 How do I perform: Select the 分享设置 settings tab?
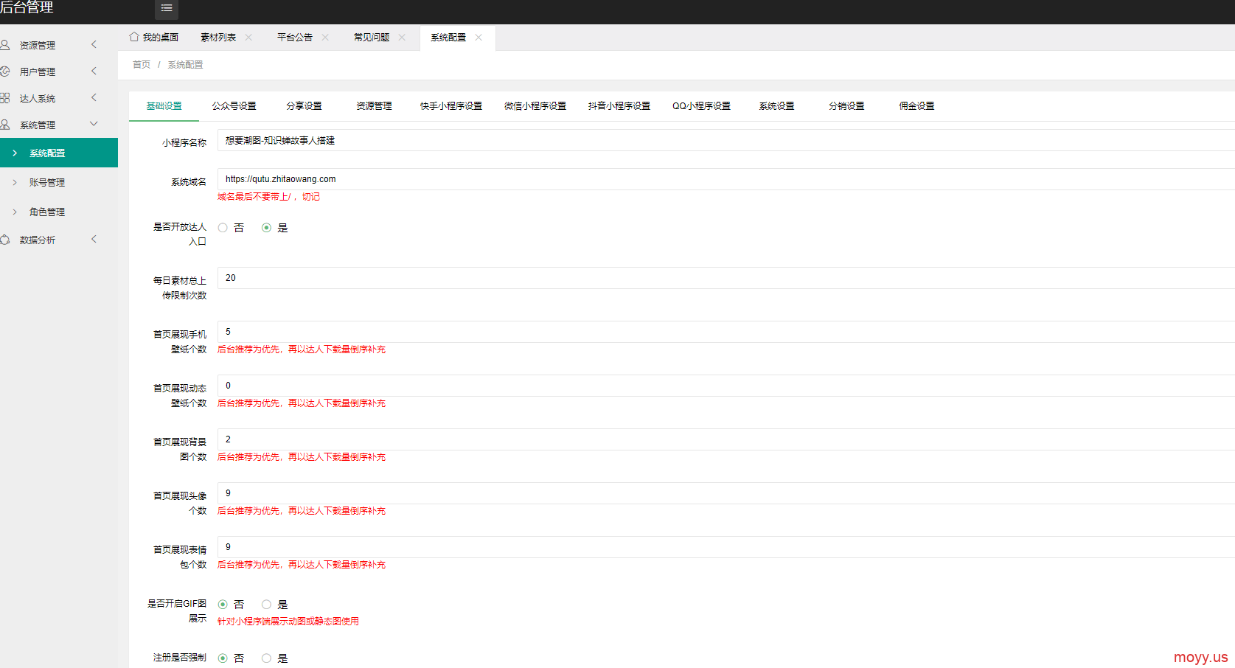click(304, 106)
